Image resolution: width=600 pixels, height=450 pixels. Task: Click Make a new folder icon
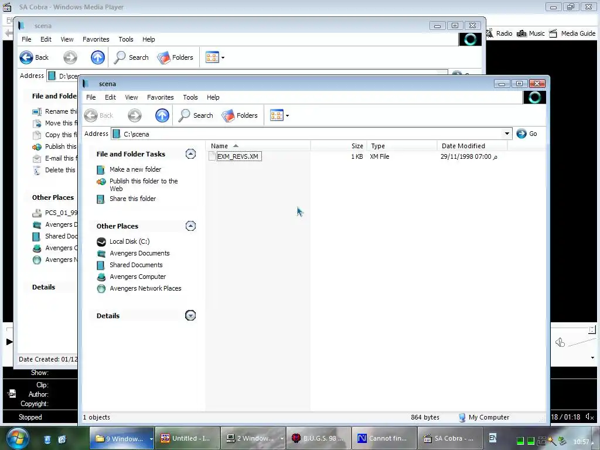click(x=101, y=169)
